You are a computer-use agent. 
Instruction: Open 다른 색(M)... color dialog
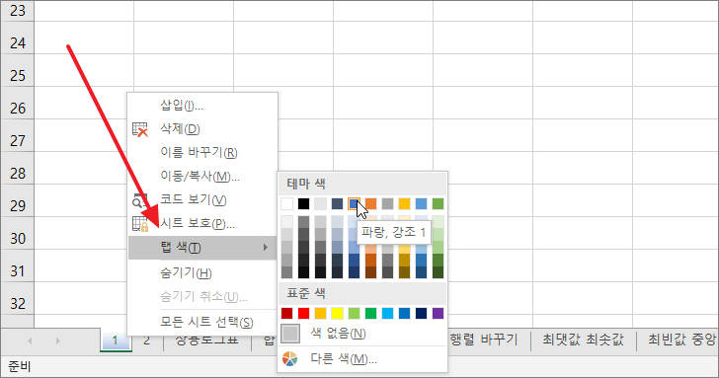[344, 359]
